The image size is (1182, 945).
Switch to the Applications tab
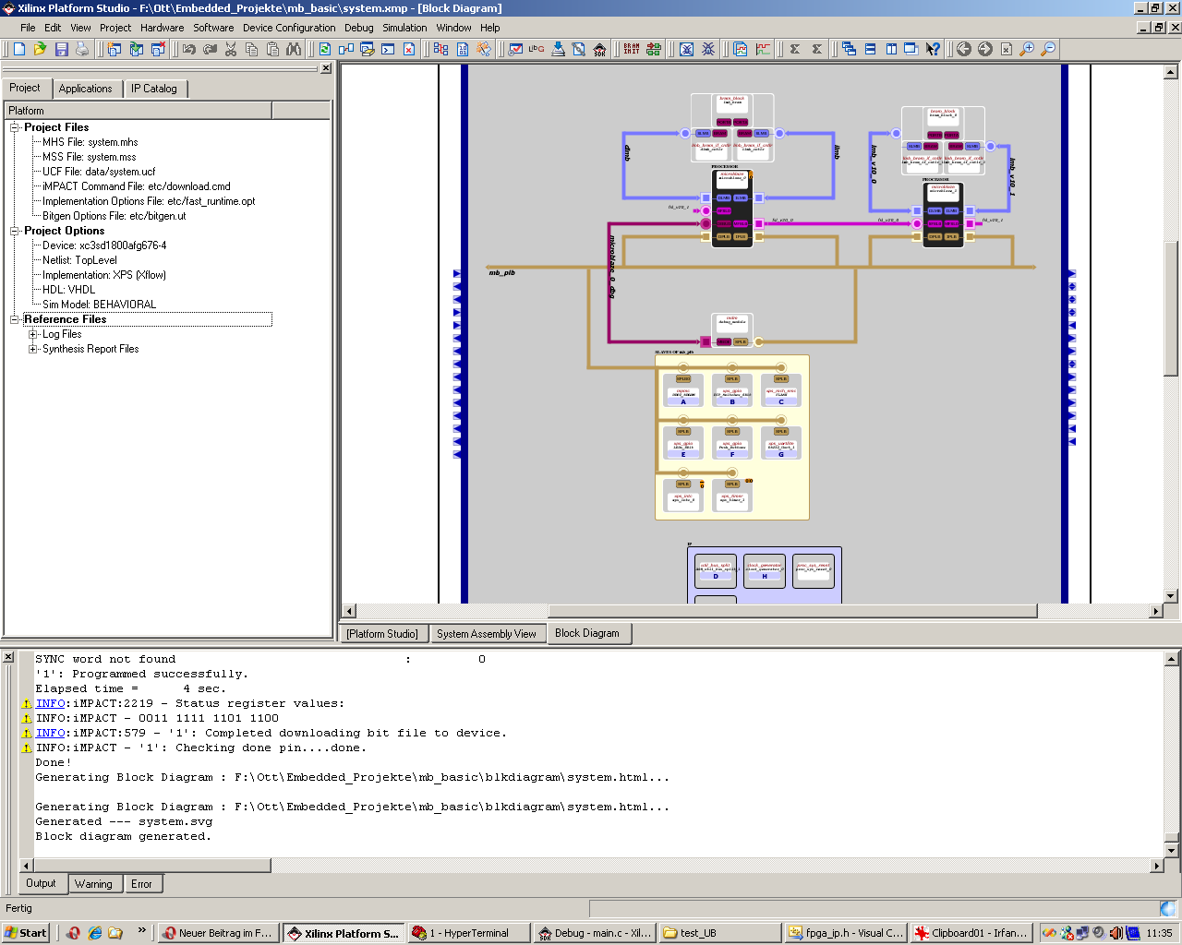[85, 89]
